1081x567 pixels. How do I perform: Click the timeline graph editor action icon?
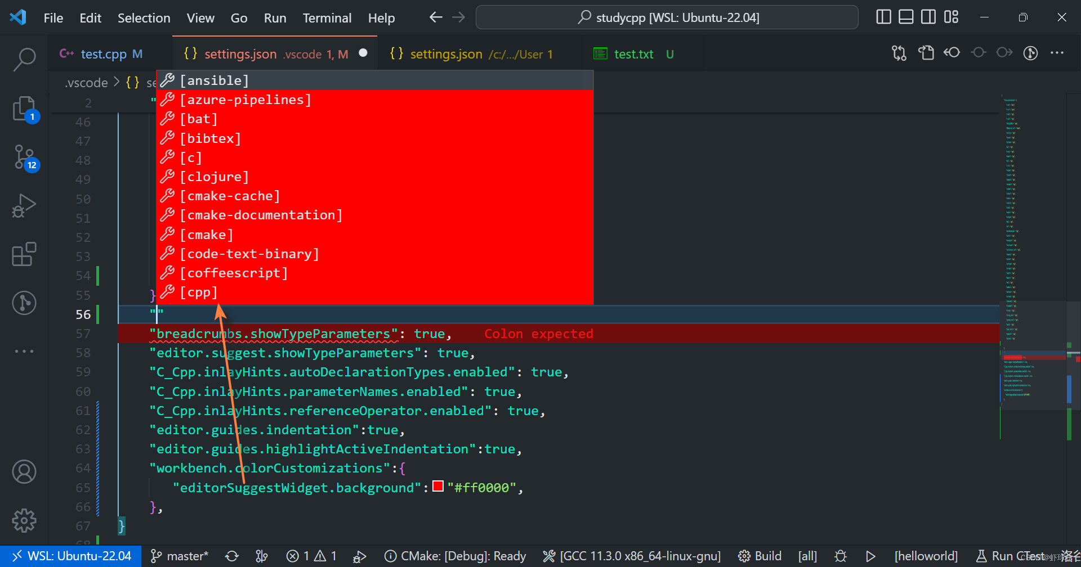(1030, 53)
